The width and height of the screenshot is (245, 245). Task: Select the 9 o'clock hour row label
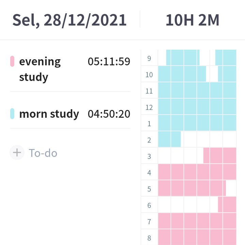149,58
